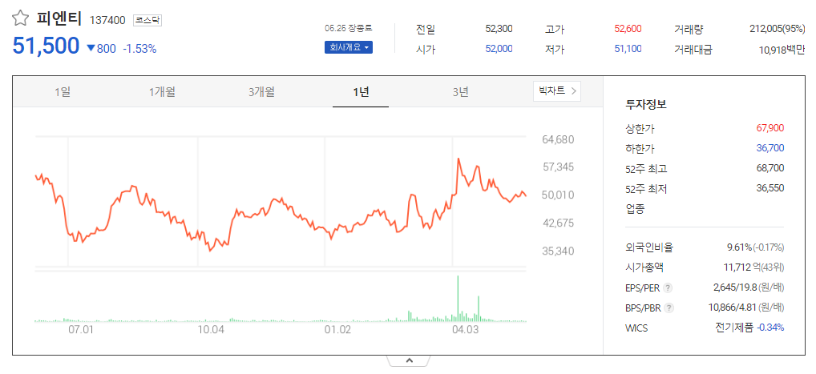Open the 빅차트 button
The height and width of the screenshot is (374, 816).
557,91
